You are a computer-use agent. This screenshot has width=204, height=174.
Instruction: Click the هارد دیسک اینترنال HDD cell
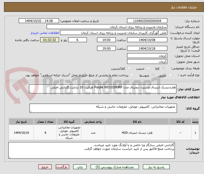coord(137,133)
